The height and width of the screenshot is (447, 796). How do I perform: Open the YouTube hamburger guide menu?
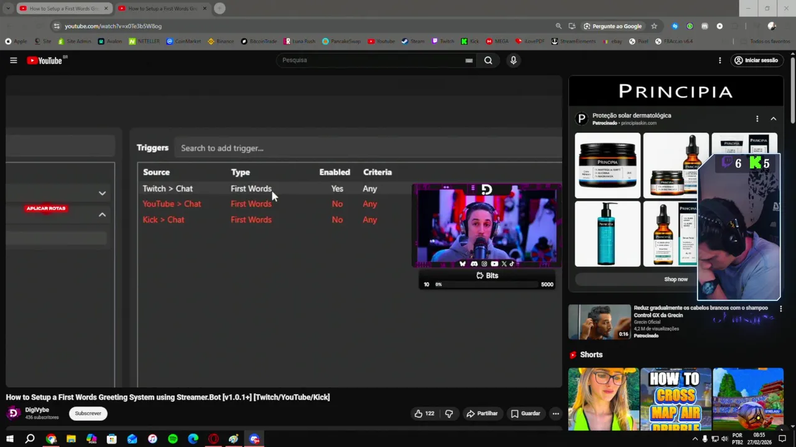(x=13, y=60)
